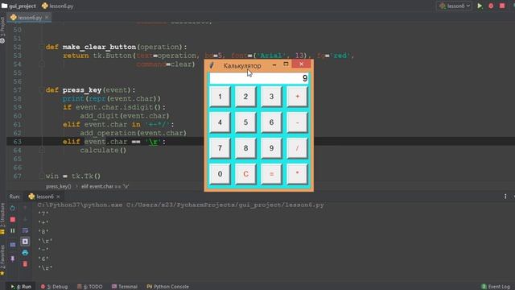515x290 pixels.
Task: Click the feather icon in Калькулятор title bar
Action: coord(212,65)
